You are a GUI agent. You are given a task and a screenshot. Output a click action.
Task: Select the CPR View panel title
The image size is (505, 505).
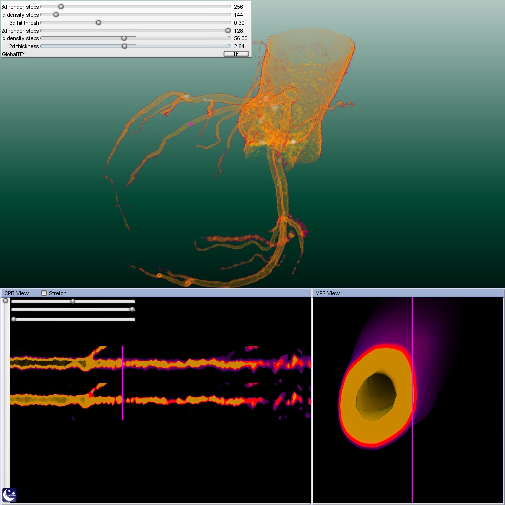pos(17,293)
